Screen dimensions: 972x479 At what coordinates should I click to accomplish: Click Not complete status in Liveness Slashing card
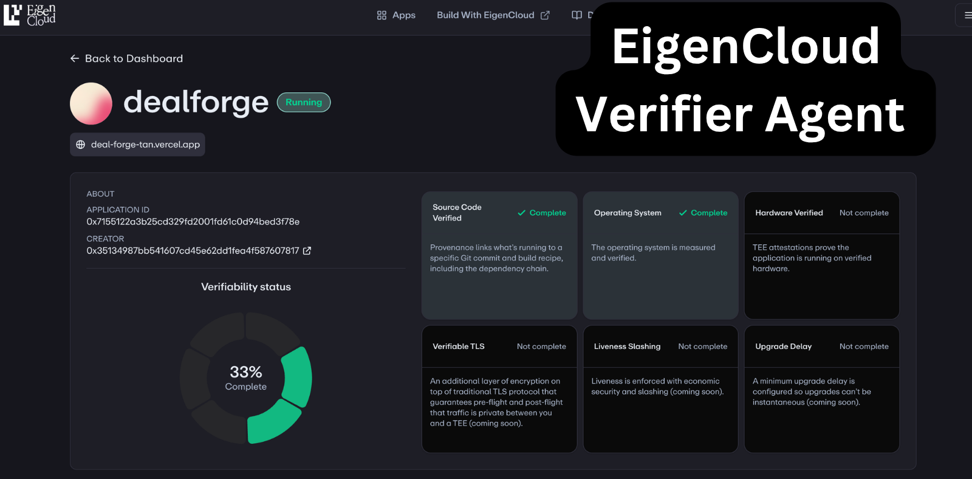(703, 346)
